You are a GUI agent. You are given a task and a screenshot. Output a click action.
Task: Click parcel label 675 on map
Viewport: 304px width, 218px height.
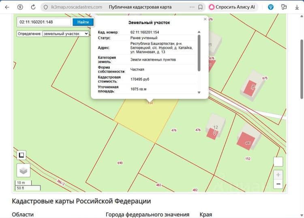(265, 78)
